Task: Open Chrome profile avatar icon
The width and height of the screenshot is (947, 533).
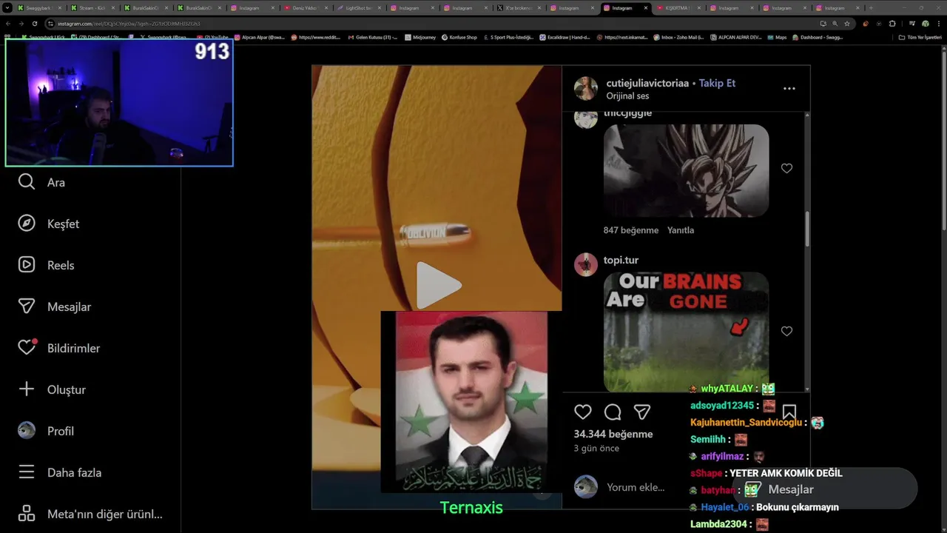Action: click(925, 24)
